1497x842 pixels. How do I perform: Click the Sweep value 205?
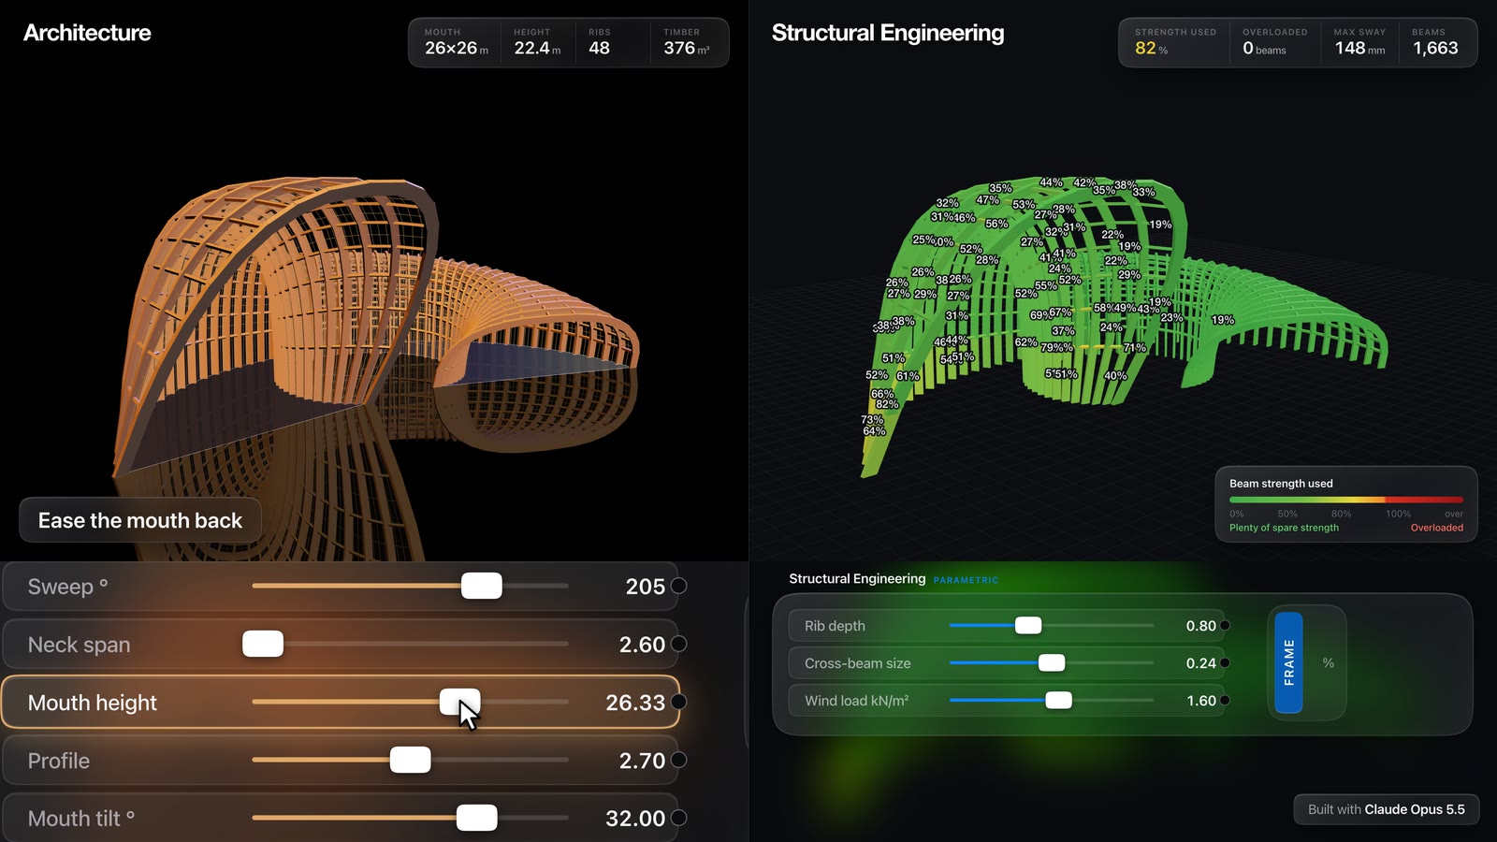pyautogui.click(x=646, y=587)
